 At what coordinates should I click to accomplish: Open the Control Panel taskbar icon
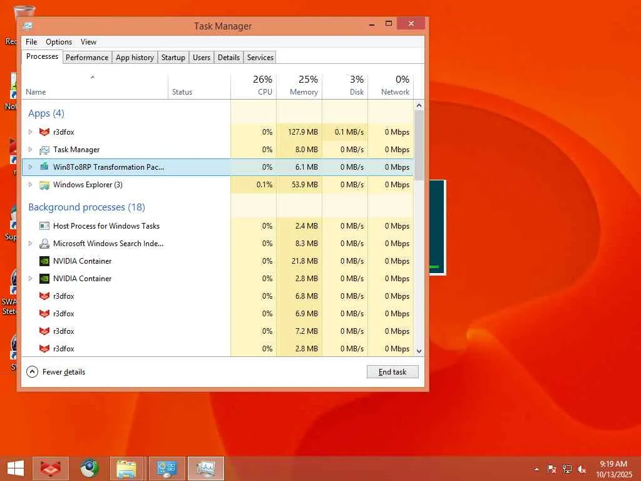[x=167, y=468]
